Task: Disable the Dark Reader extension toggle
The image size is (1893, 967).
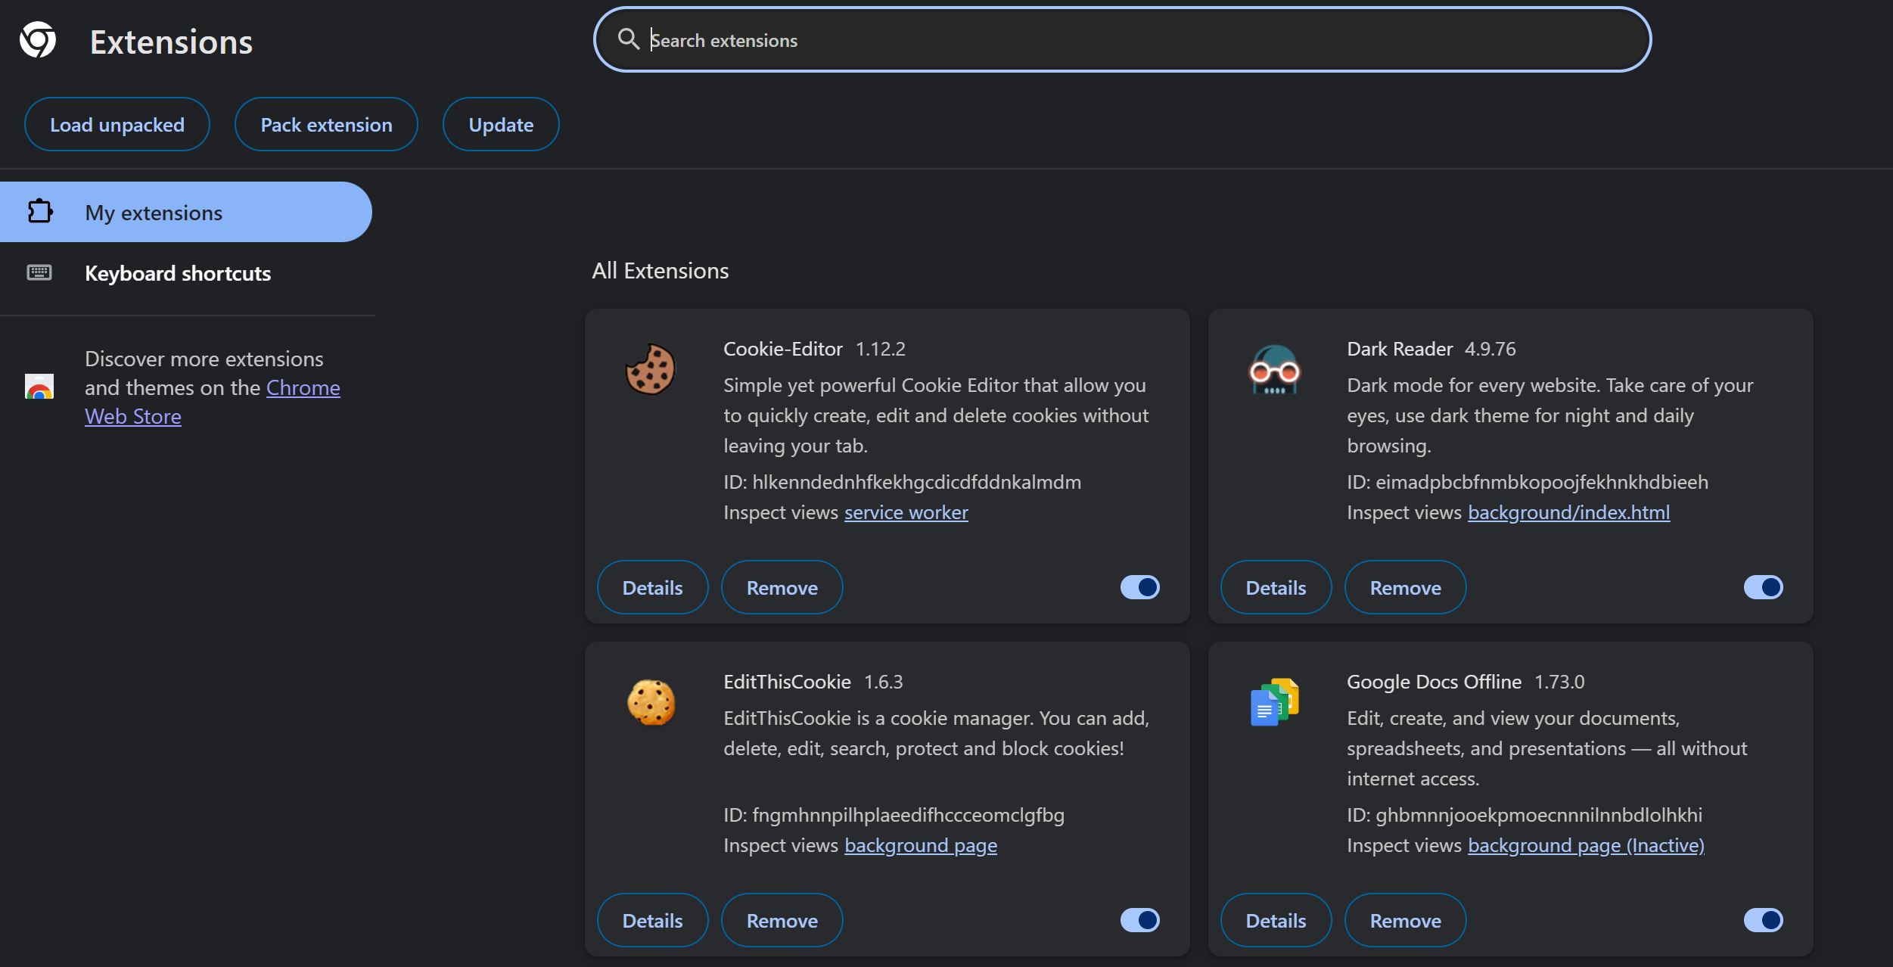Action: click(1763, 587)
